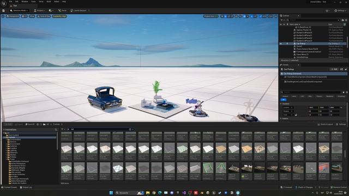The image size is (349, 196).
Task: Open the Perspective view mode dropdown
Action: pos(13,16)
